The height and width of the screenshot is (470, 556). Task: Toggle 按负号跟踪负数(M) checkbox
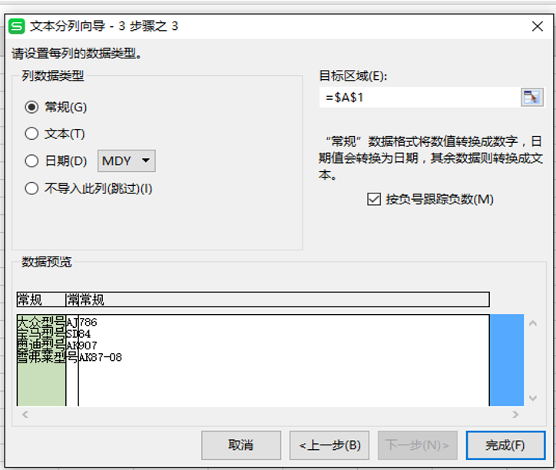click(x=374, y=200)
